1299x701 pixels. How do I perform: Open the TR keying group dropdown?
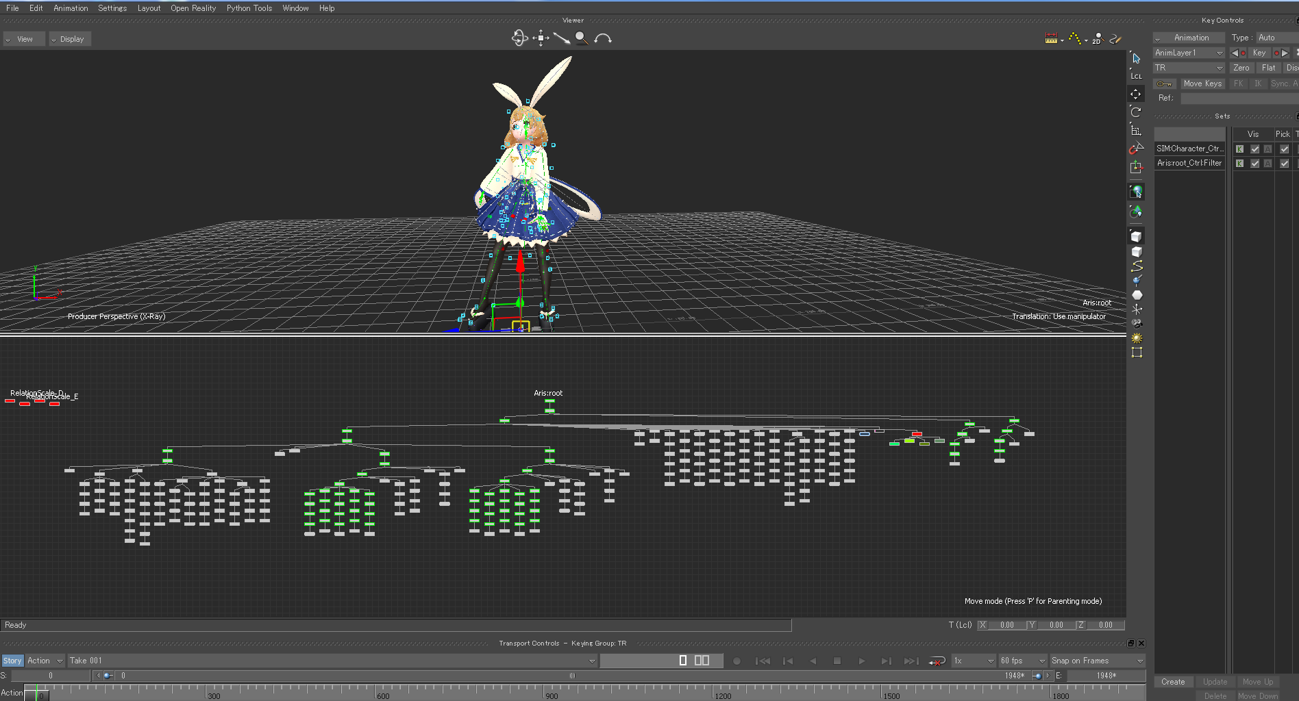point(1189,68)
